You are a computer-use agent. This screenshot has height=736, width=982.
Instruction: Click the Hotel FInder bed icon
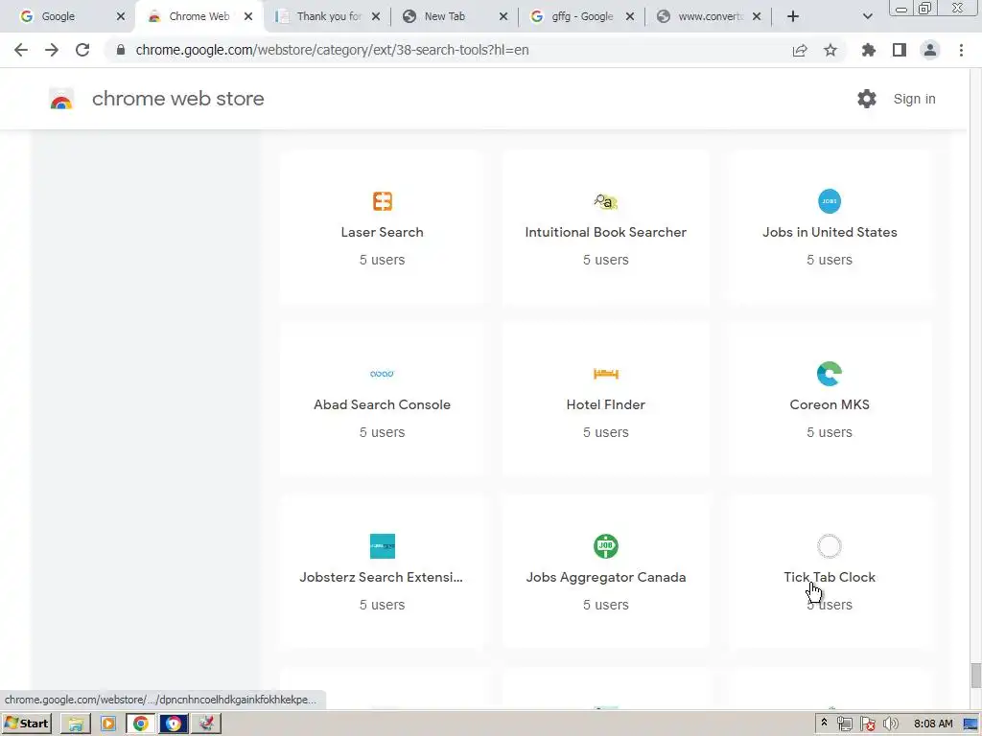[606, 374]
